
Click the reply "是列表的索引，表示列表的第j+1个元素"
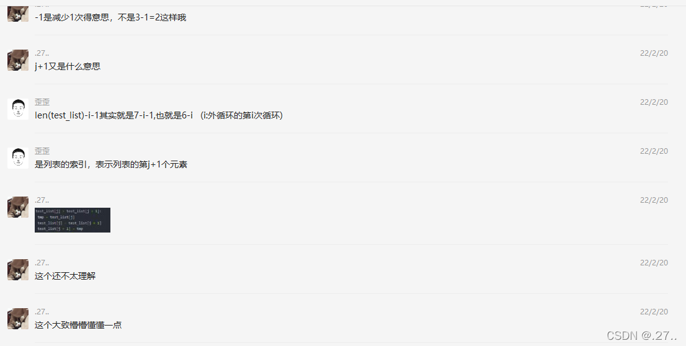coord(111,164)
